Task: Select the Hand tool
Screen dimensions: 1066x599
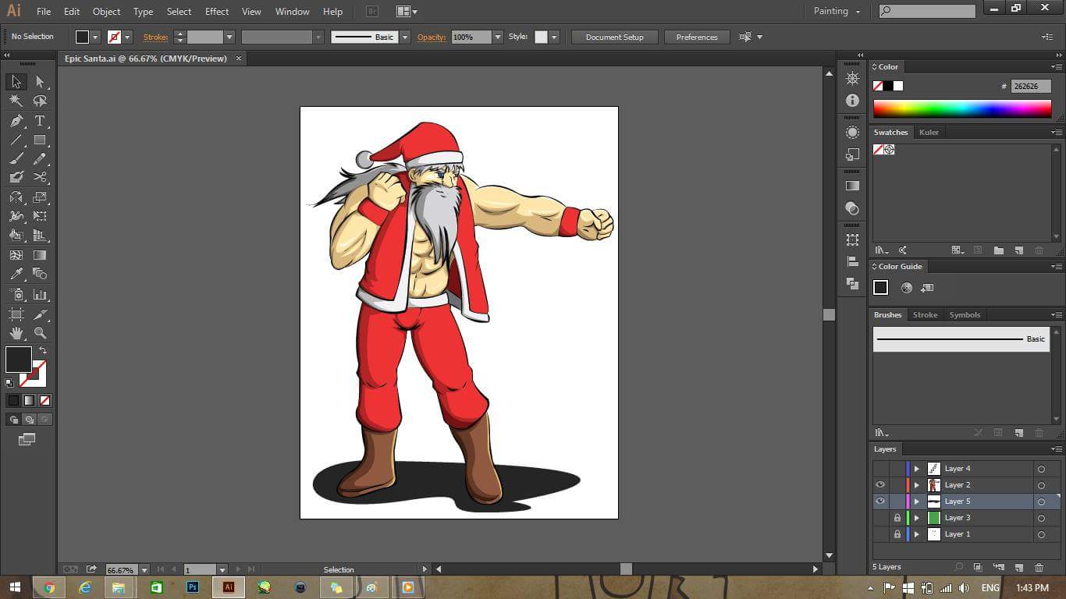Action: pyautogui.click(x=16, y=333)
